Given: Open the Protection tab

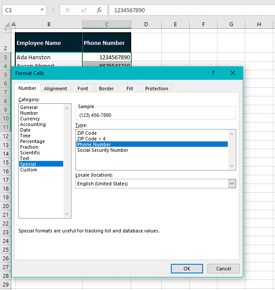Looking at the screenshot, I should pyautogui.click(x=156, y=89).
